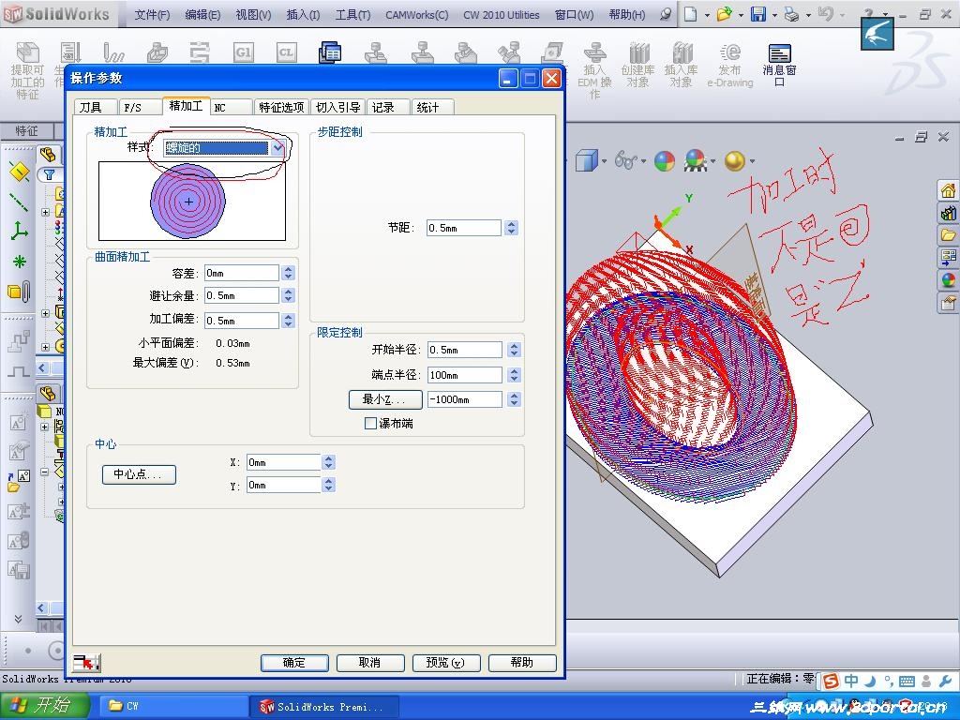Switch to the 统计 tab
The image size is (960, 720).
coord(432,107)
